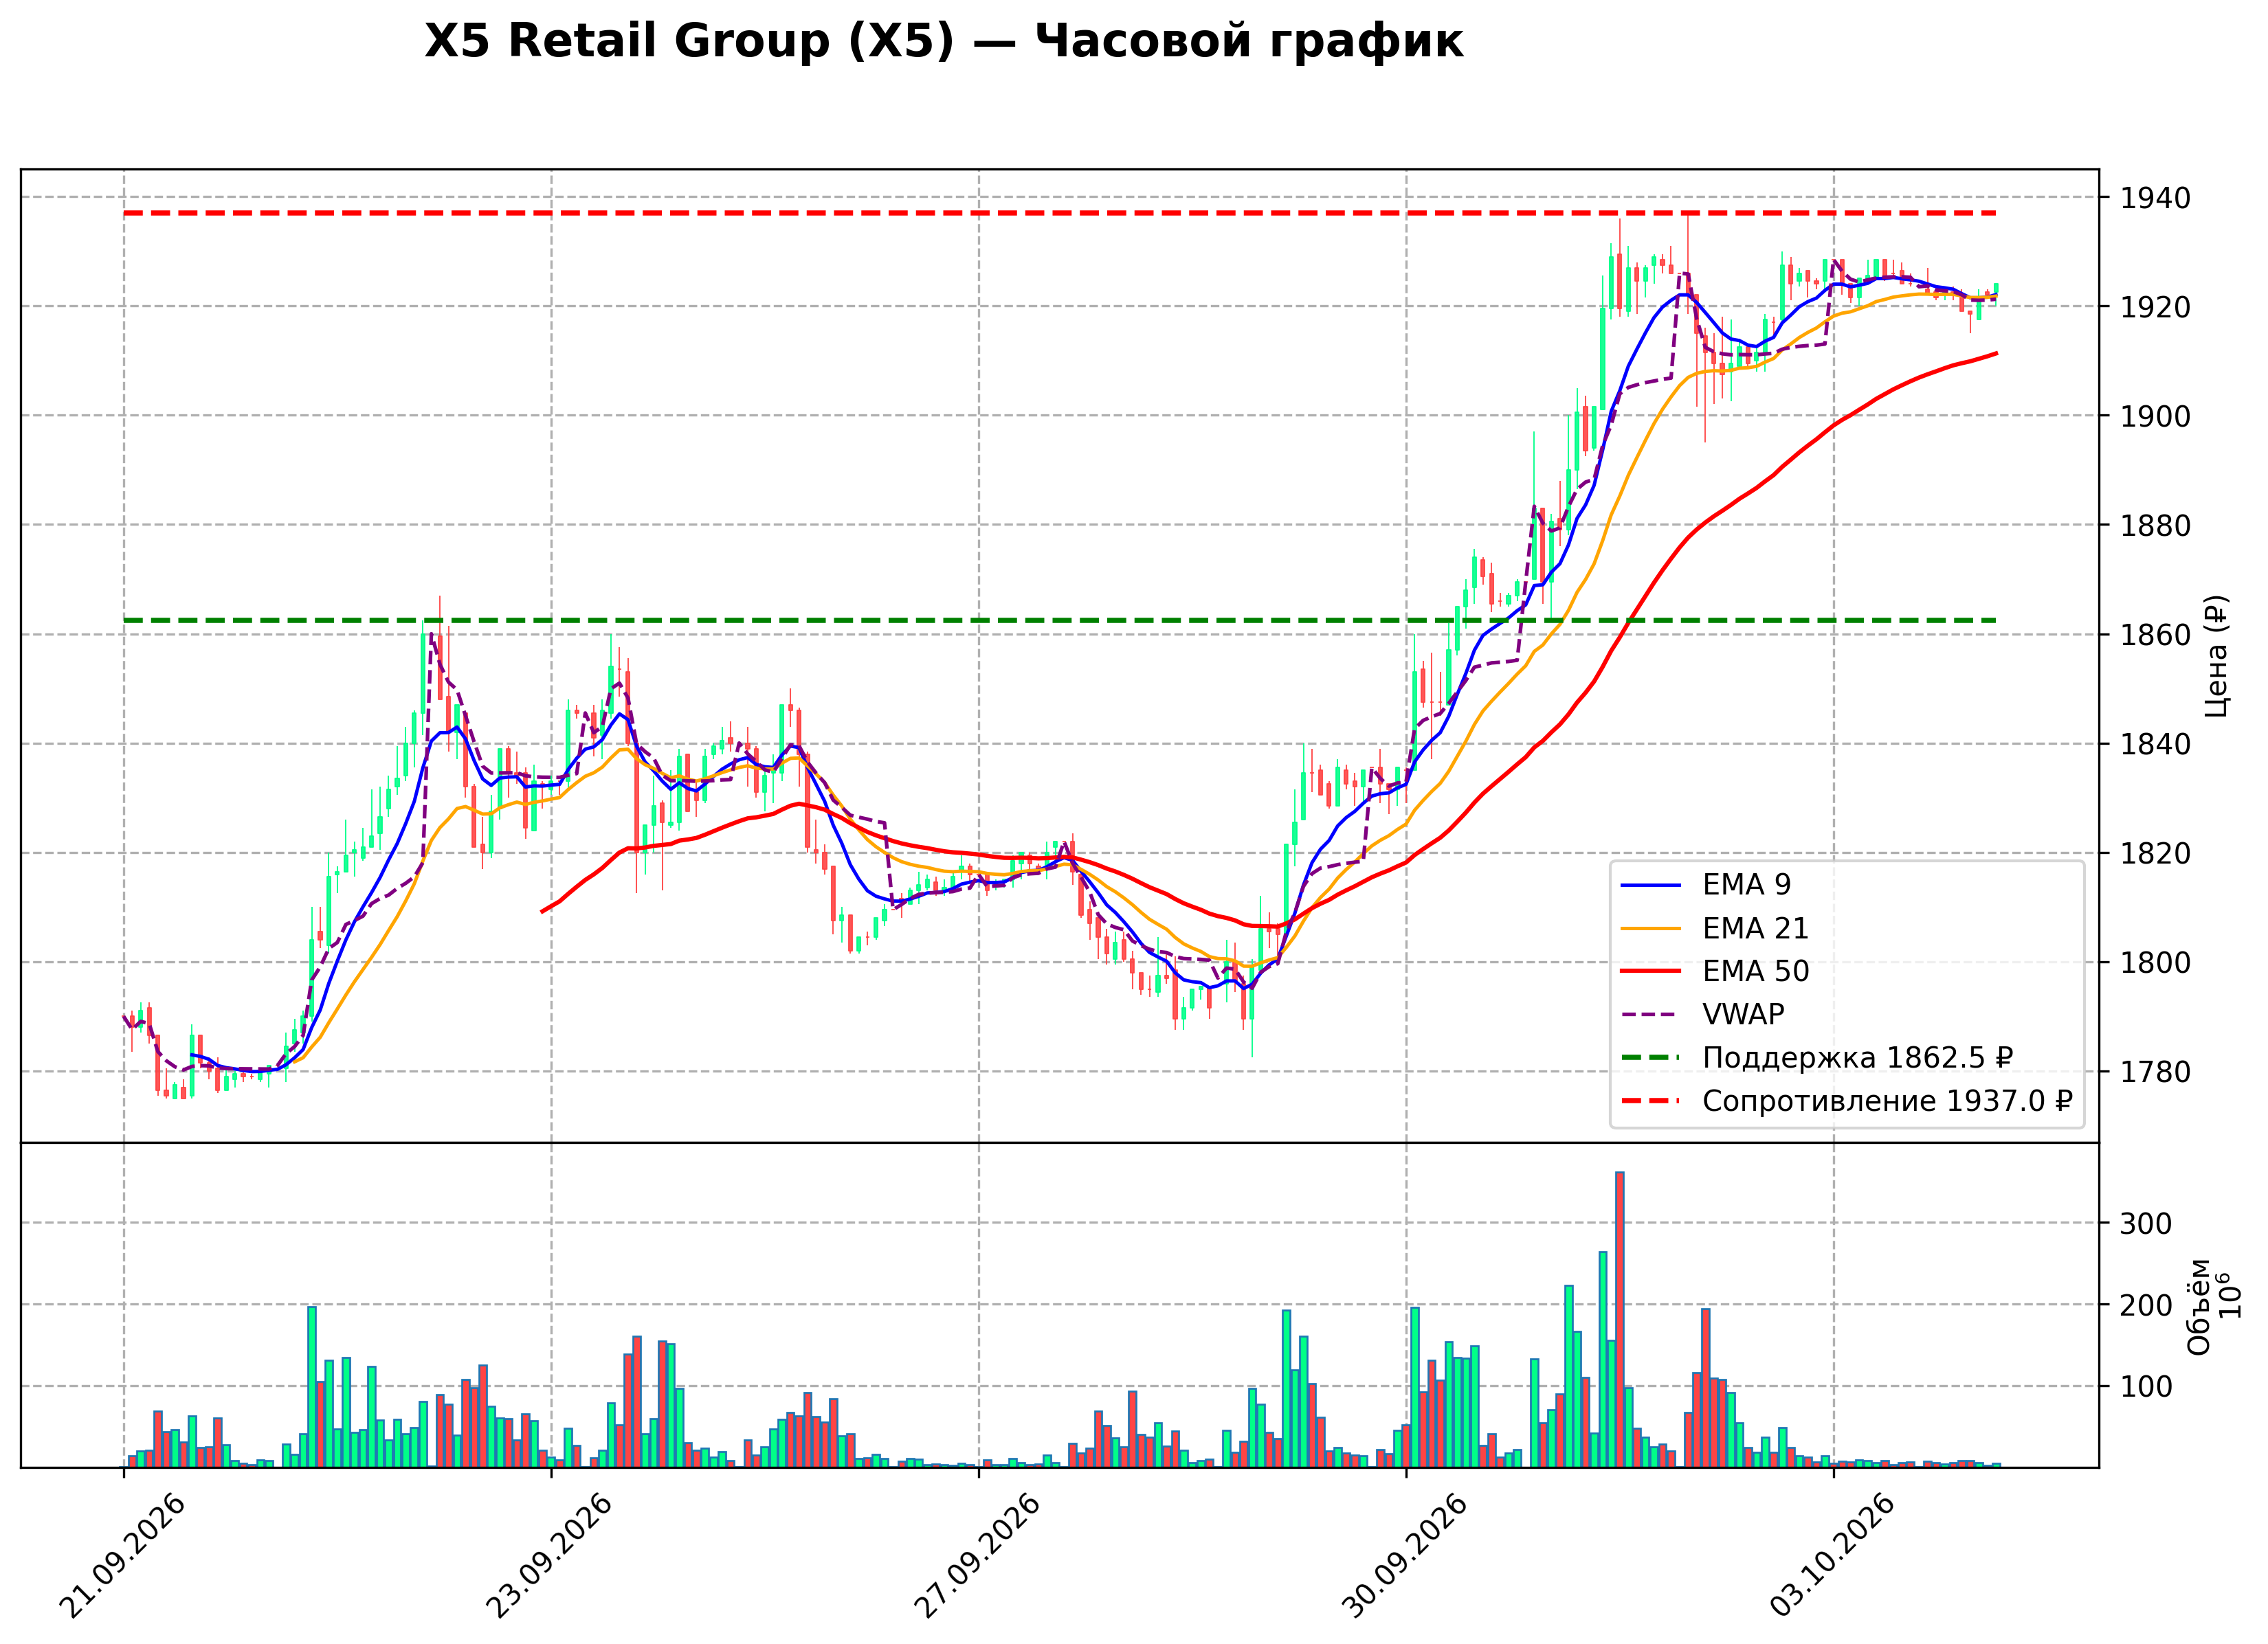Image resolution: width=2268 pixels, height=1644 pixels.
Task: Click the solid red EMA 50 line sample in legend
Action: (1651, 971)
